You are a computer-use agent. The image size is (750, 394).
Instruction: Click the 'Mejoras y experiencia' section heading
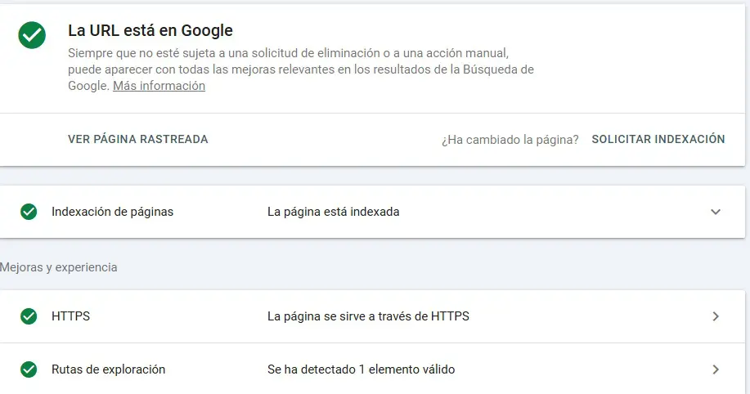click(x=59, y=267)
